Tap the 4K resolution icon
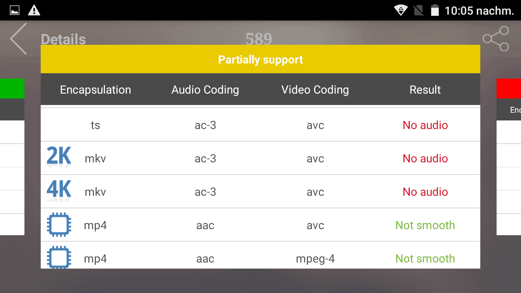The image size is (521, 293). click(x=59, y=190)
